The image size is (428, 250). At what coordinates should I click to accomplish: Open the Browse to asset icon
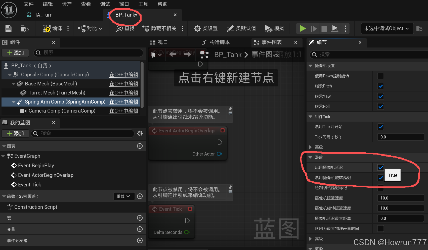click(x=25, y=29)
